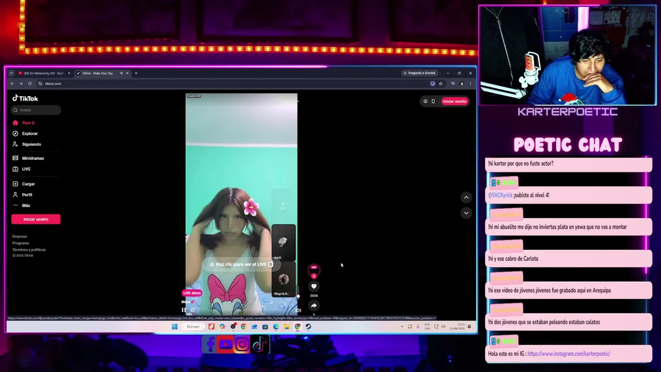Click the Pregunta a Gemini button
The image size is (661, 372).
click(419, 73)
